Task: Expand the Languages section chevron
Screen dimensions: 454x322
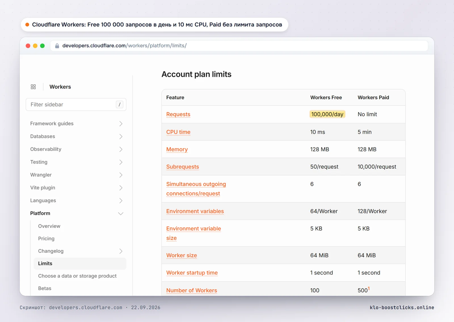Action: pyautogui.click(x=121, y=201)
